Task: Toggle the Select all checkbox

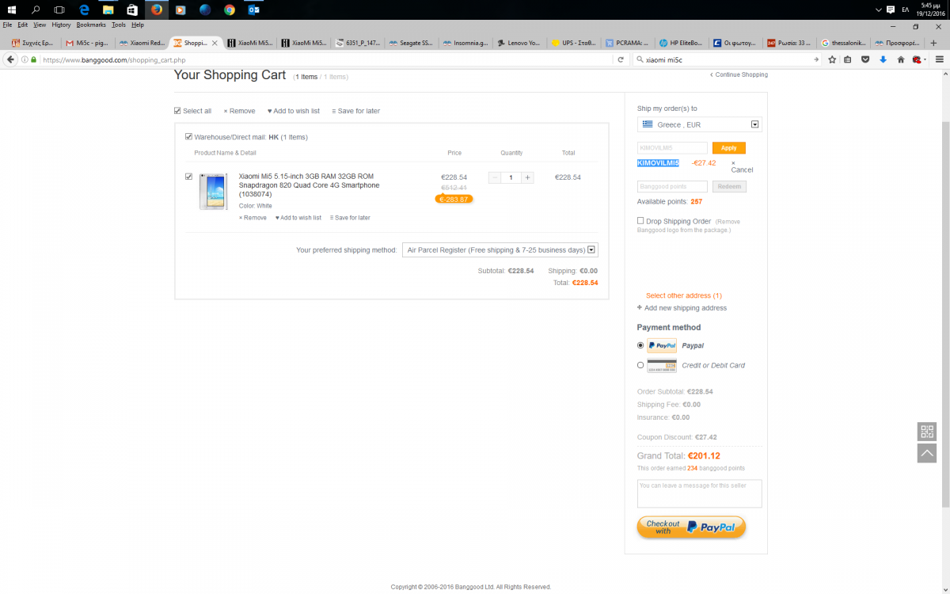Action: point(177,111)
